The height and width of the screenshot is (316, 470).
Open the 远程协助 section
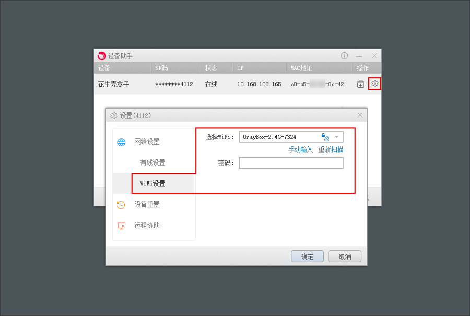[x=147, y=226]
